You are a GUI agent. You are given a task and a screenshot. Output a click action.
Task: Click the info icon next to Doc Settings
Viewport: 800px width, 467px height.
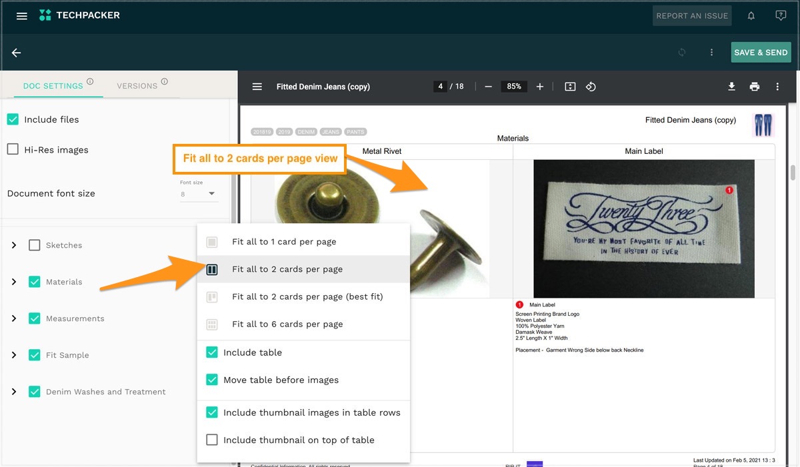point(90,82)
